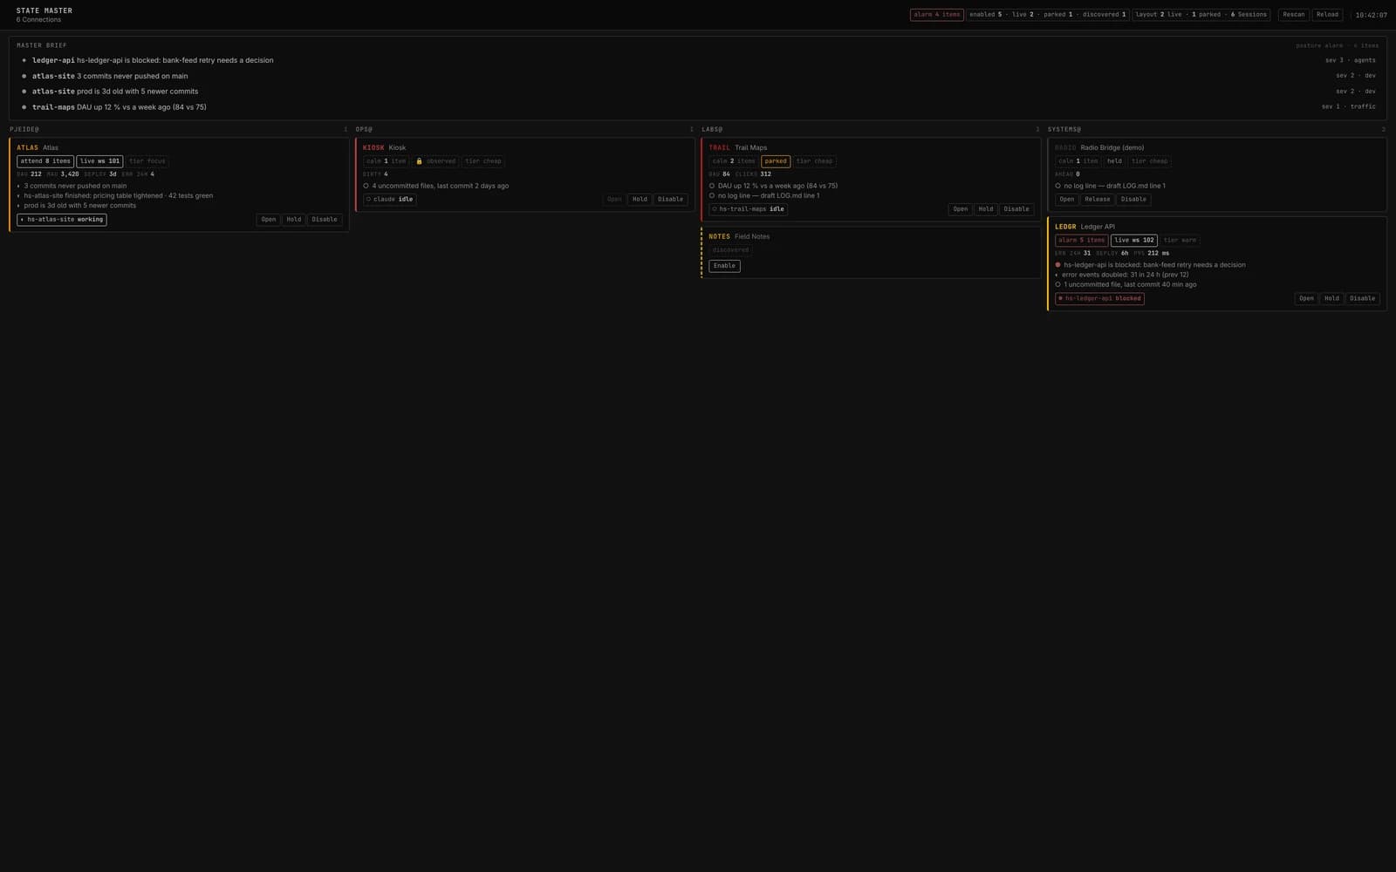Click the layout 2 live 6 Sessions summary

(x=1201, y=15)
